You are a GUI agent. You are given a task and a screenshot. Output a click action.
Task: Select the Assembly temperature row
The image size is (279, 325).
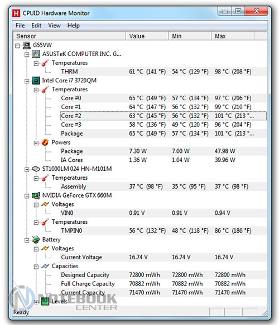click(163, 186)
